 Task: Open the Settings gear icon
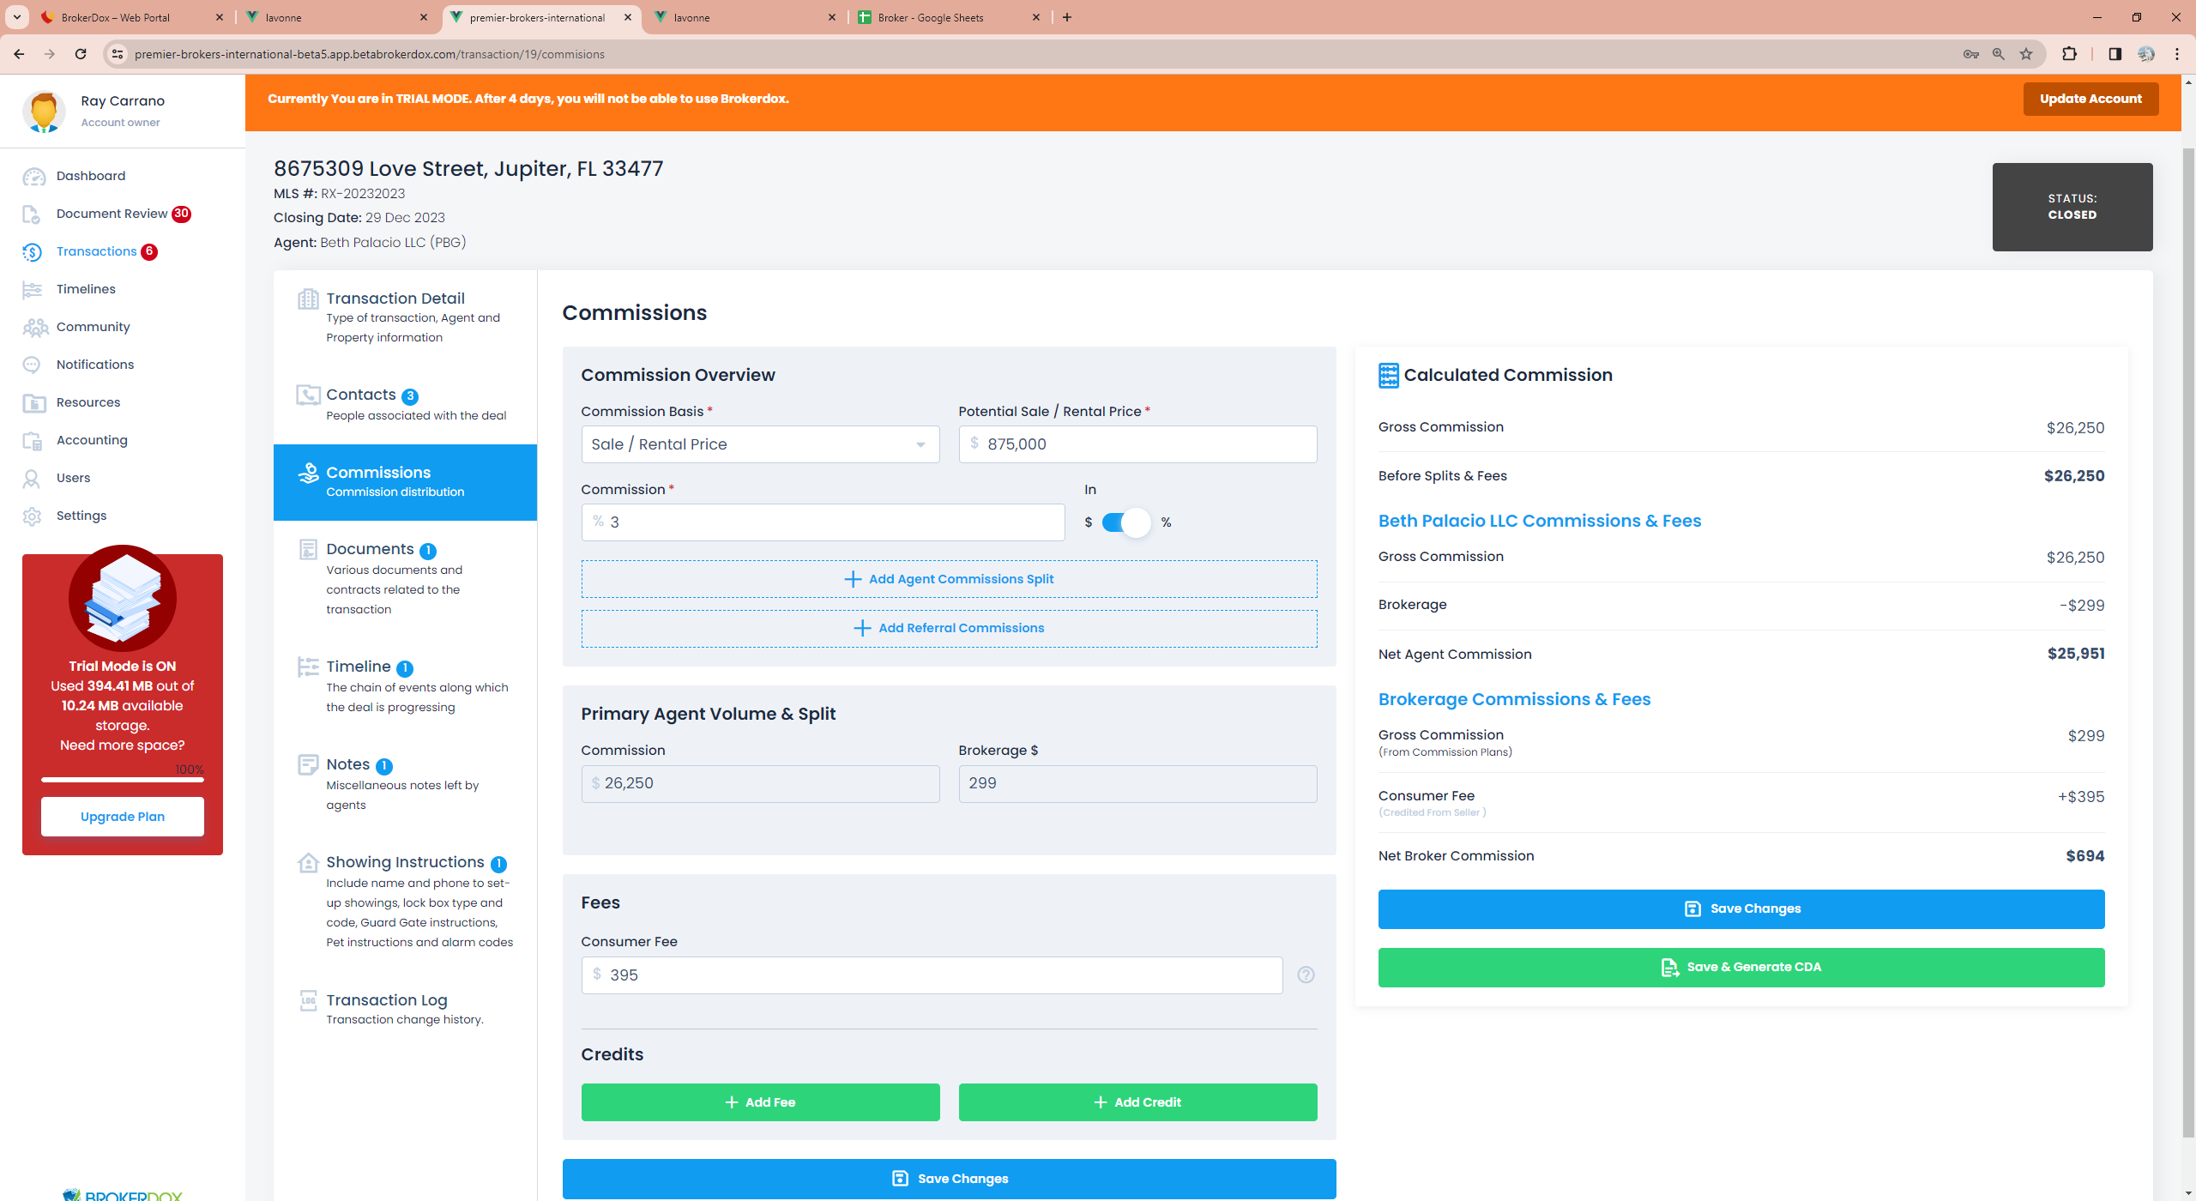(x=32, y=516)
